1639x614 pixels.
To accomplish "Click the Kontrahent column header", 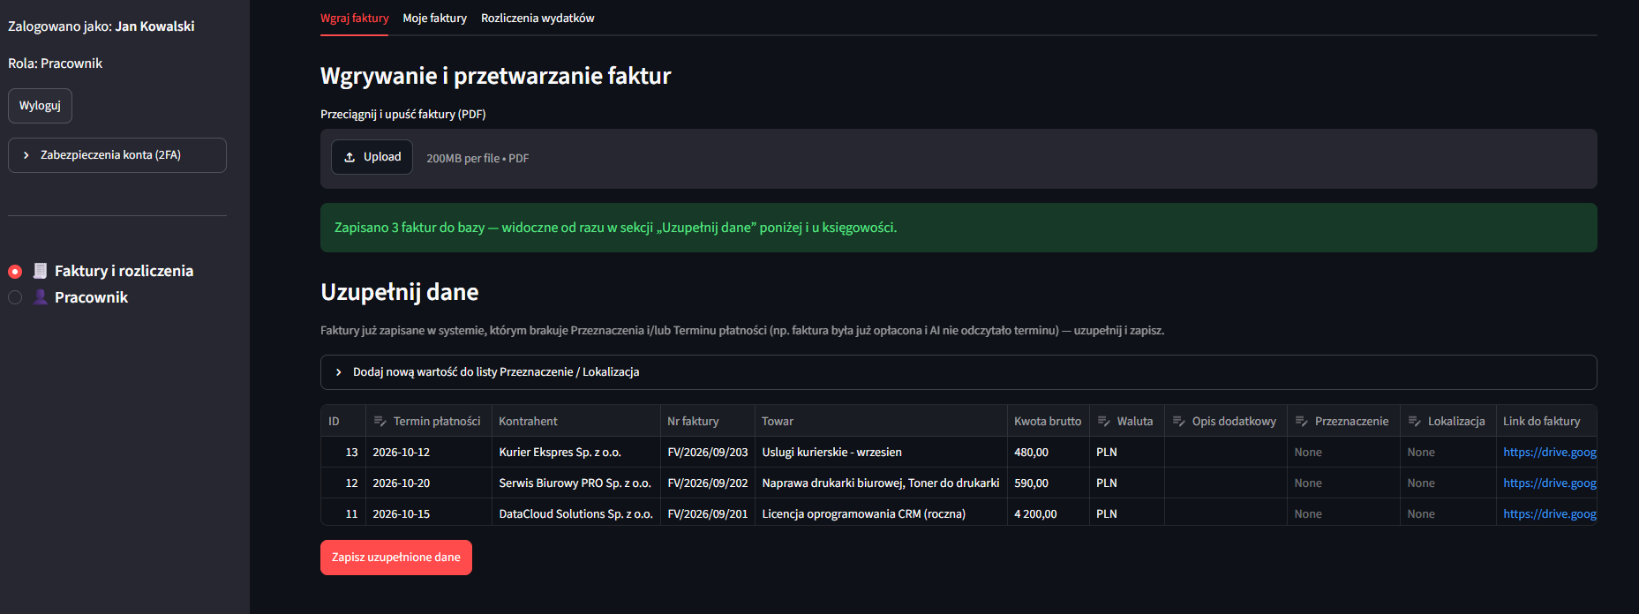I will tap(576, 421).
